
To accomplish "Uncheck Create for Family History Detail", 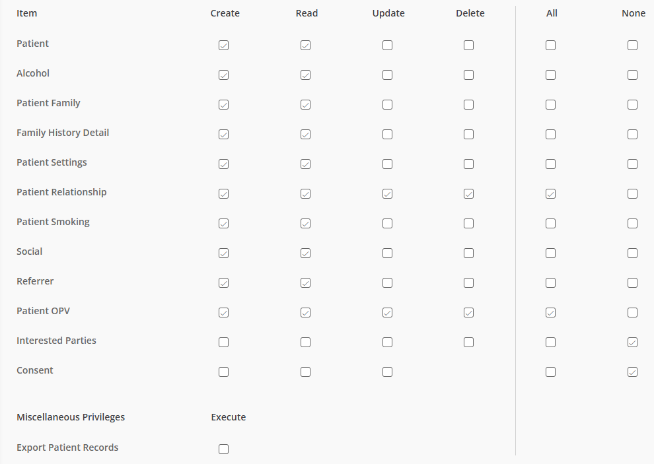I will 223,134.
